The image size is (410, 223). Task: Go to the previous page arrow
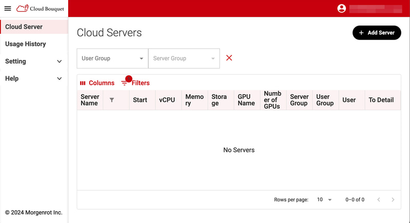coord(379,199)
